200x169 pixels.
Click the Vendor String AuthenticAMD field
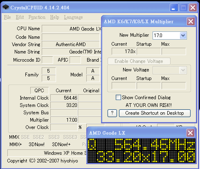(x=71, y=44)
